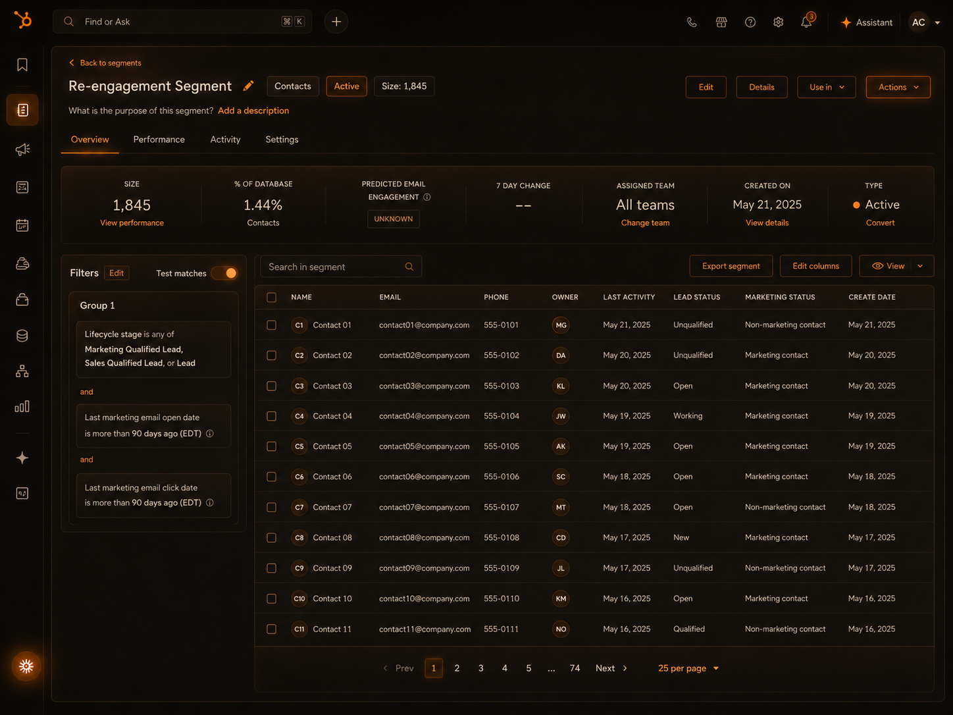
Task: Switch to the Settings tab
Action: 282,140
